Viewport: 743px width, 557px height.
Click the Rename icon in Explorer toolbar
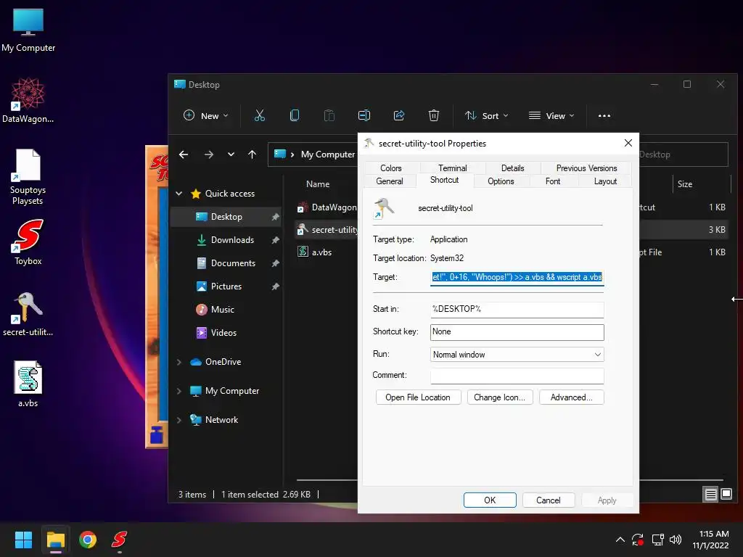click(x=364, y=115)
